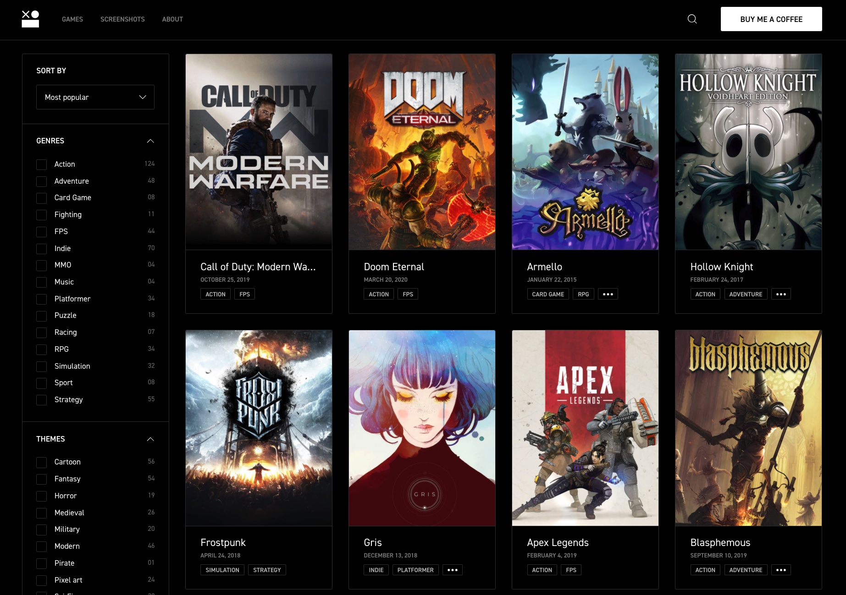Enable the Puzzle genre filter checkbox
This screenshot has height=595, width=846.
click(x=42, y=316)
